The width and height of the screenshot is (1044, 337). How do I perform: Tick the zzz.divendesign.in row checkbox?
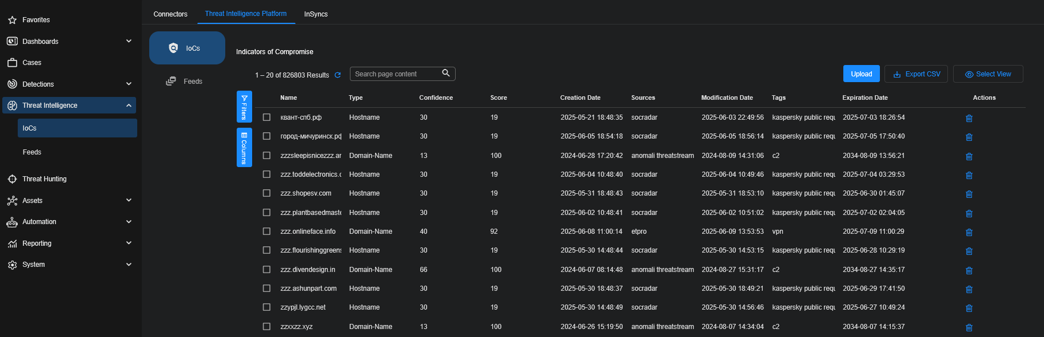[266, 270]
